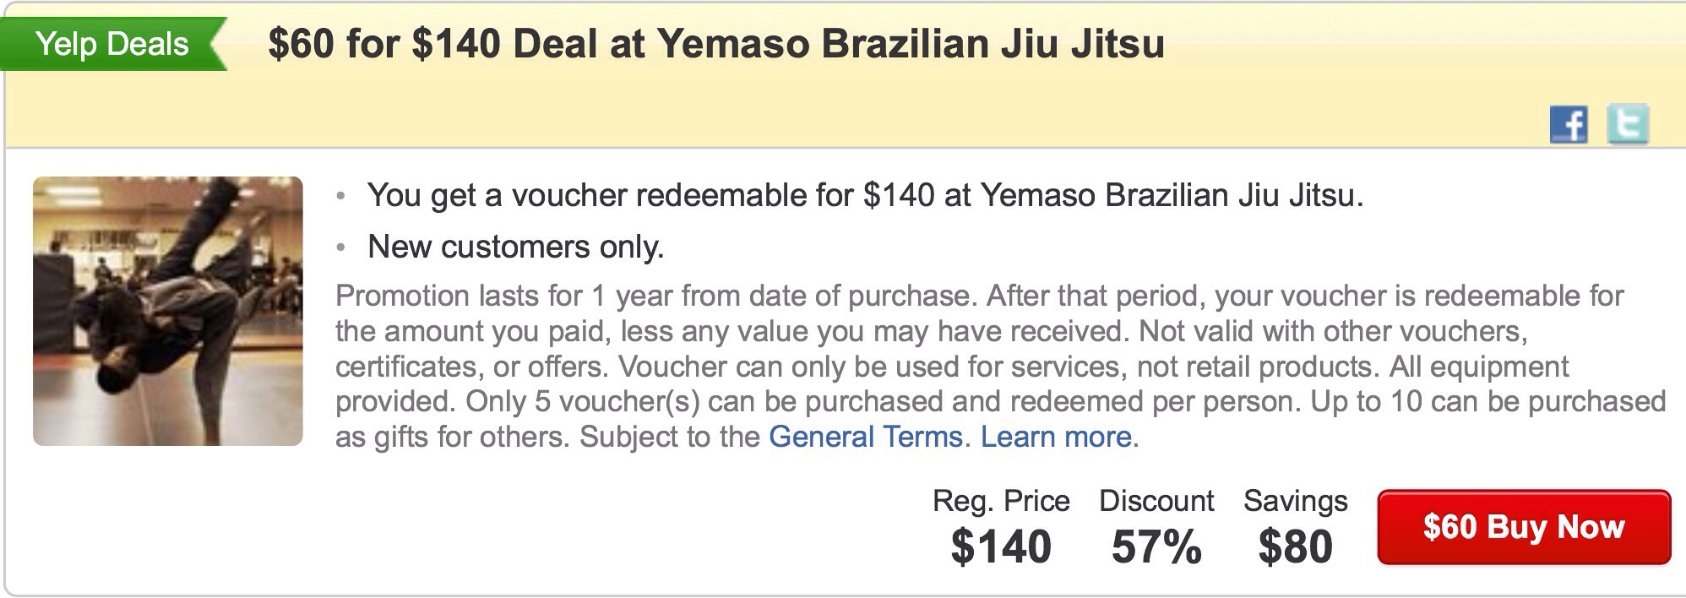Click the green Yelp Deals ribbon badge
Screen dimensions: 1686x598
coord(113,43)
